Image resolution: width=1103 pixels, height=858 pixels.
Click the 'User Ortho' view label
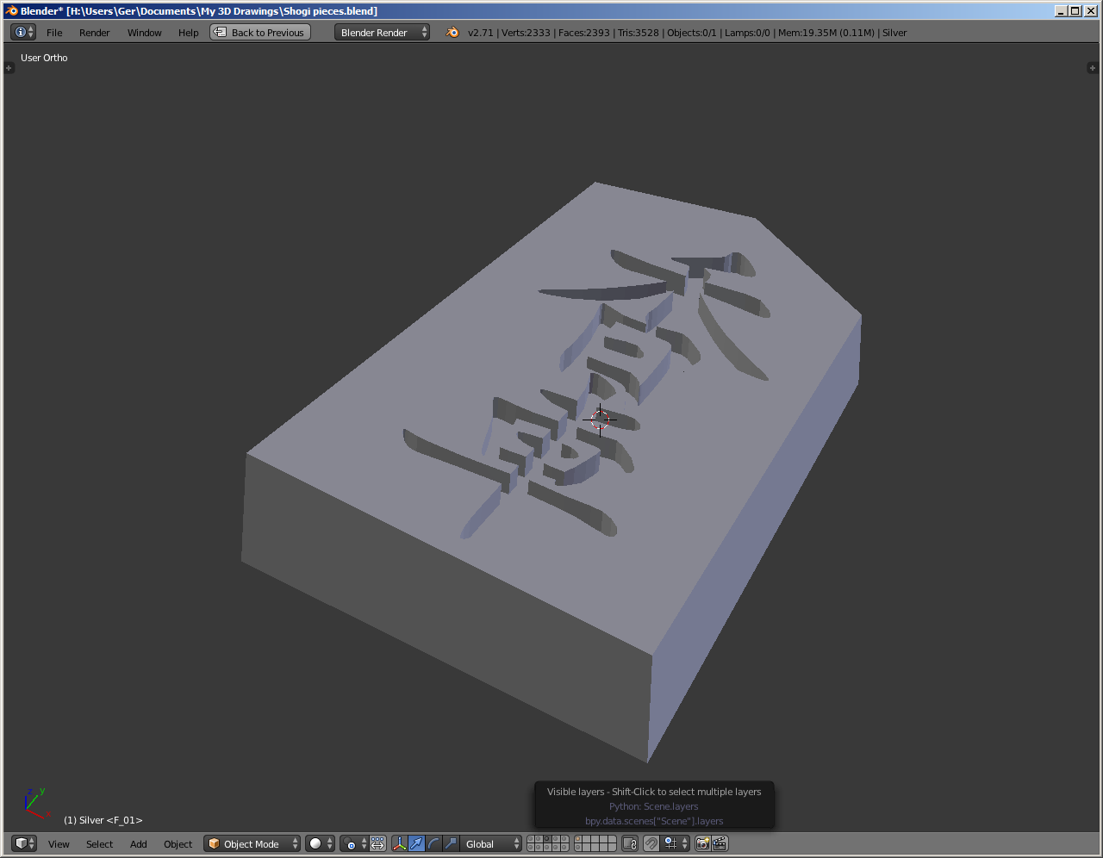44,58
